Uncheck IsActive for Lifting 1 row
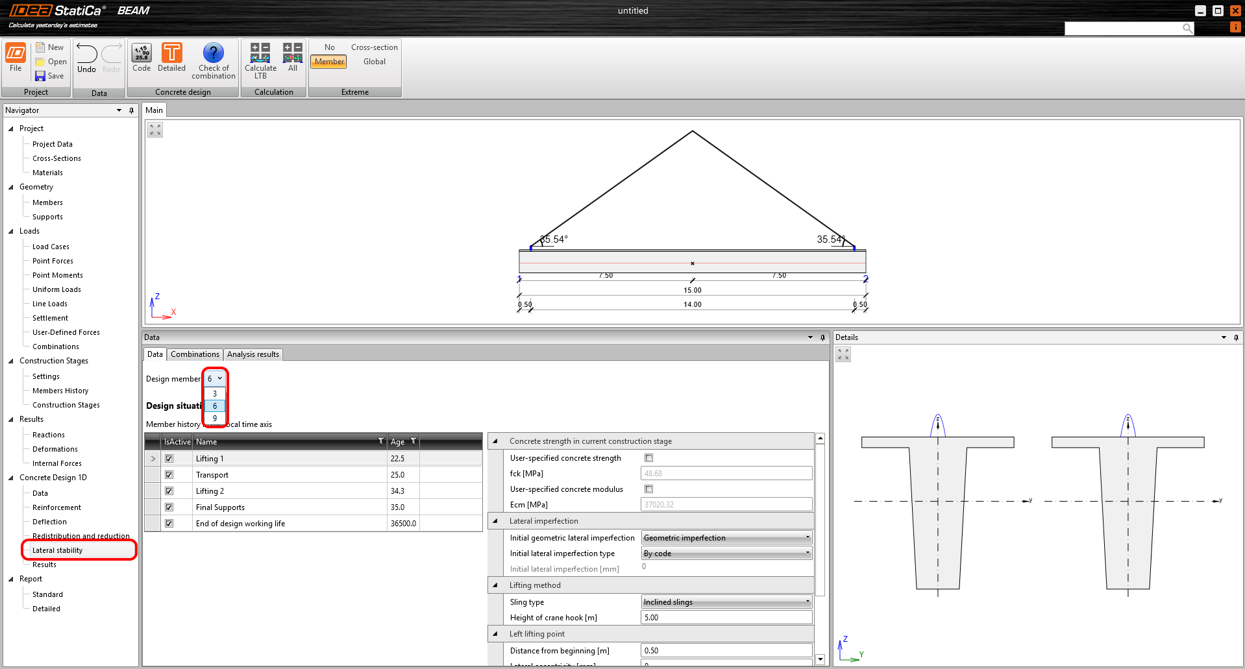Viewport: 1245px width, 669px height. 169,459
